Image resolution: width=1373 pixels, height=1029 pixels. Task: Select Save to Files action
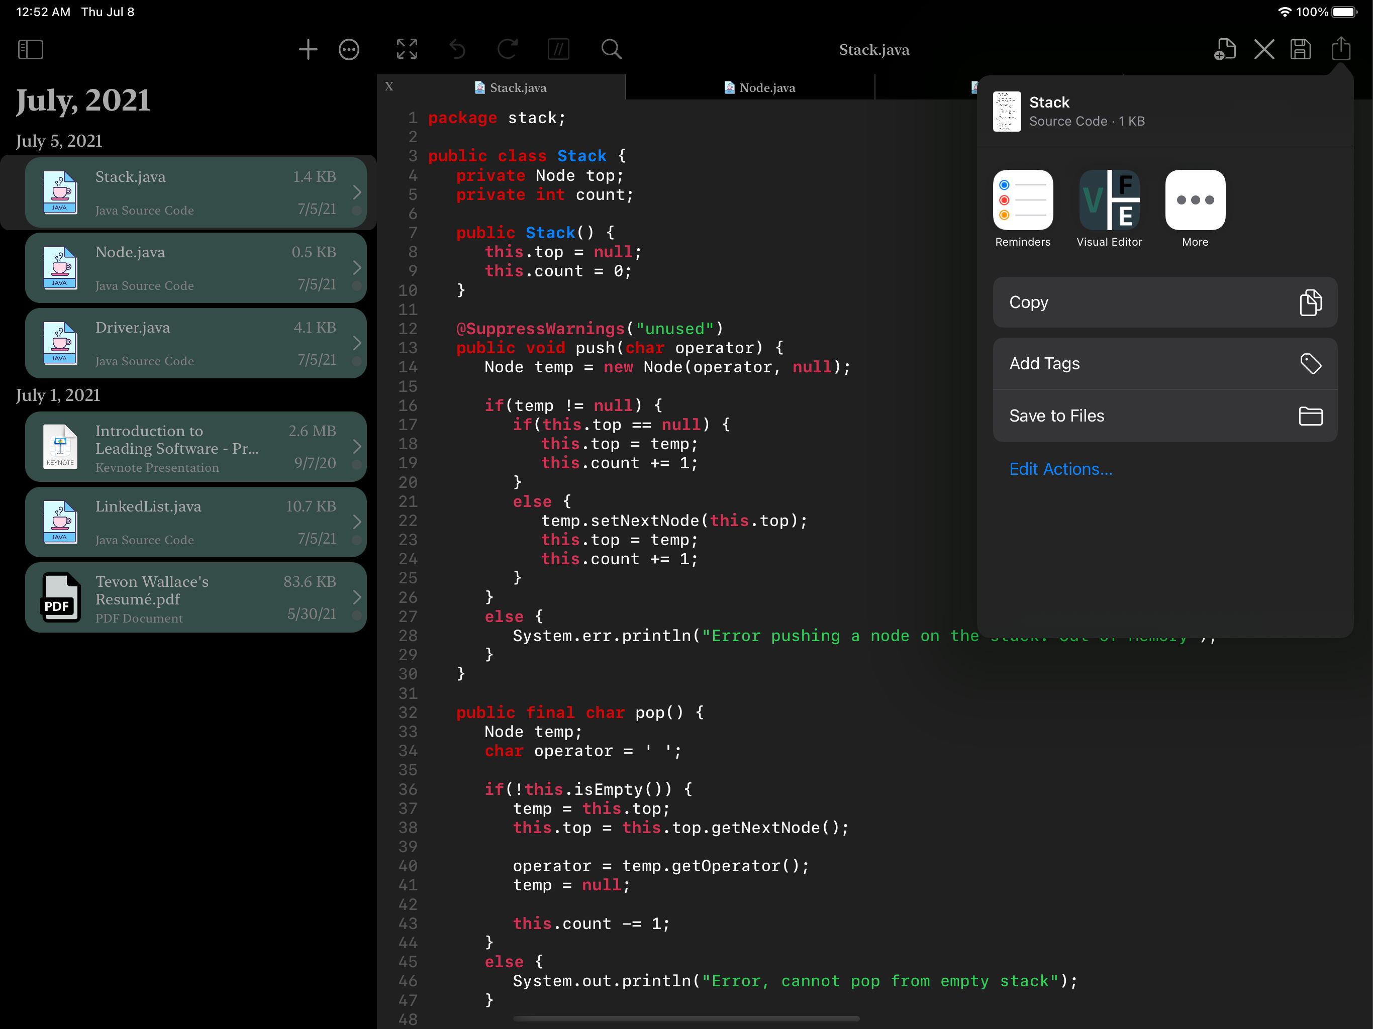click(1164, 416)
